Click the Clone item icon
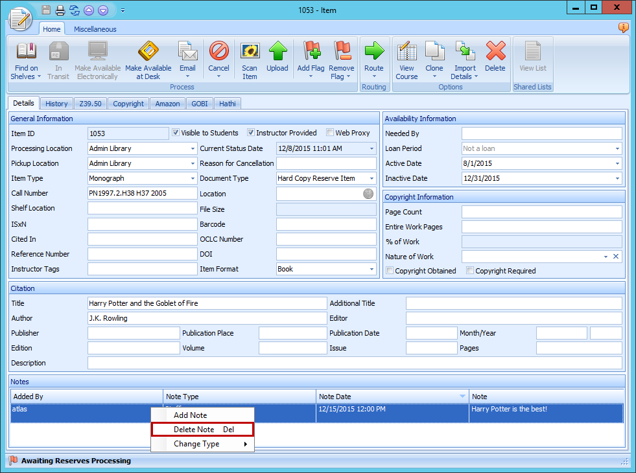The image size is (636, 473). pyautogui.click(x=434, y=58)
